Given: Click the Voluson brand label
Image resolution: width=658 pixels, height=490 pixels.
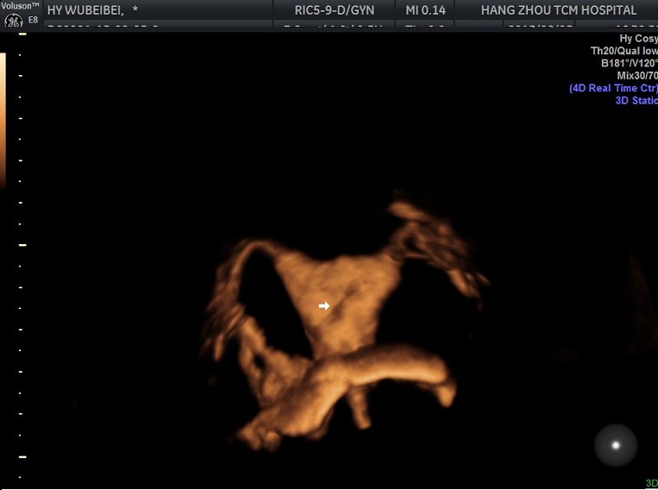Looking at the screenshot, I should (x=19, y=6).
